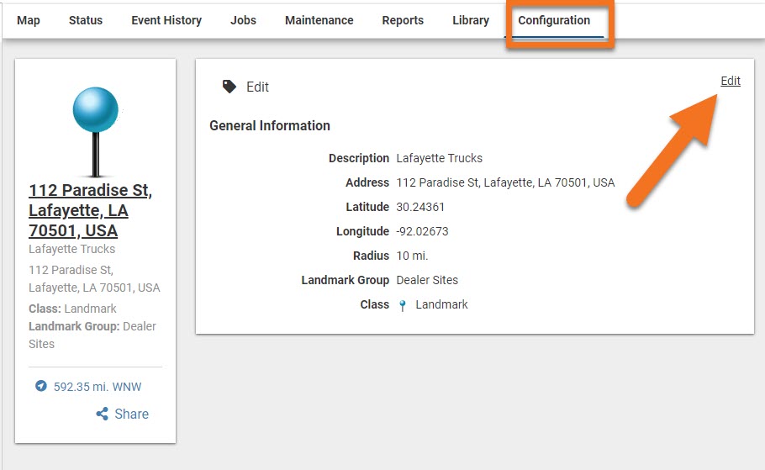Click the underlined Edit link at top right
The width and height of the screenshot is (765, 470).
point(730,81)
